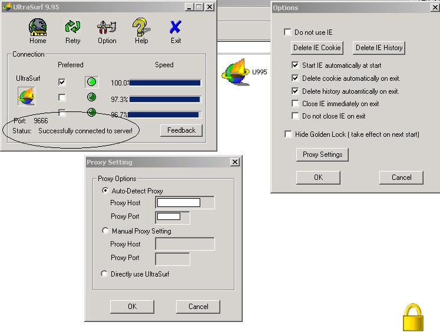Open Proxy Settings button in Options
Viewport: 440px width, 332px height.
322,155
